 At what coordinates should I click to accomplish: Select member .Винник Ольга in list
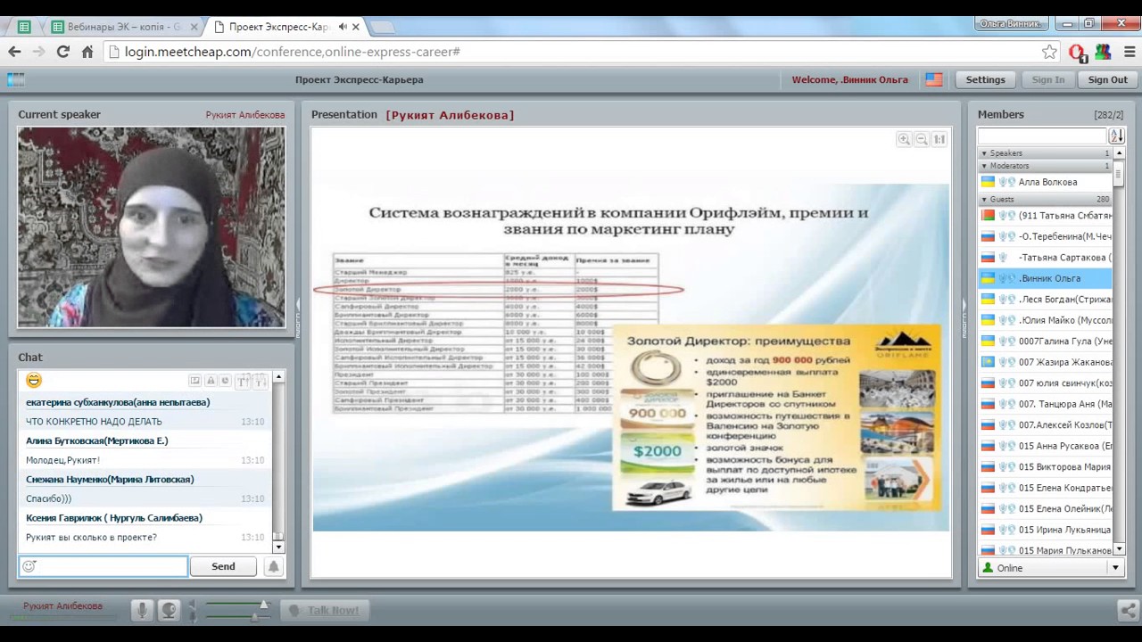[x=1045, y=278]
